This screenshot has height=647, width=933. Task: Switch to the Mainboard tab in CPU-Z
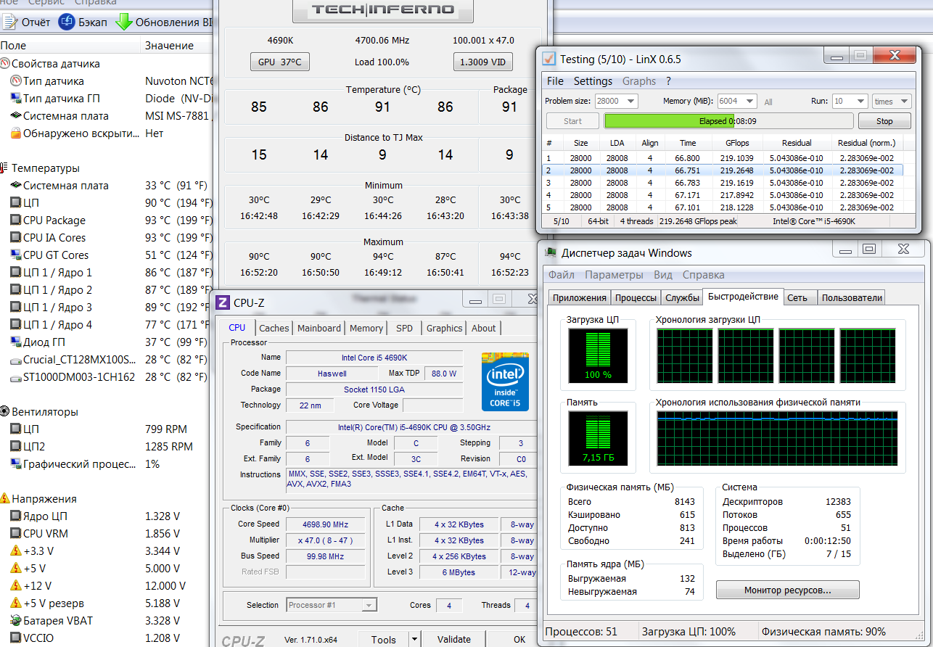[x=318, y=328]
